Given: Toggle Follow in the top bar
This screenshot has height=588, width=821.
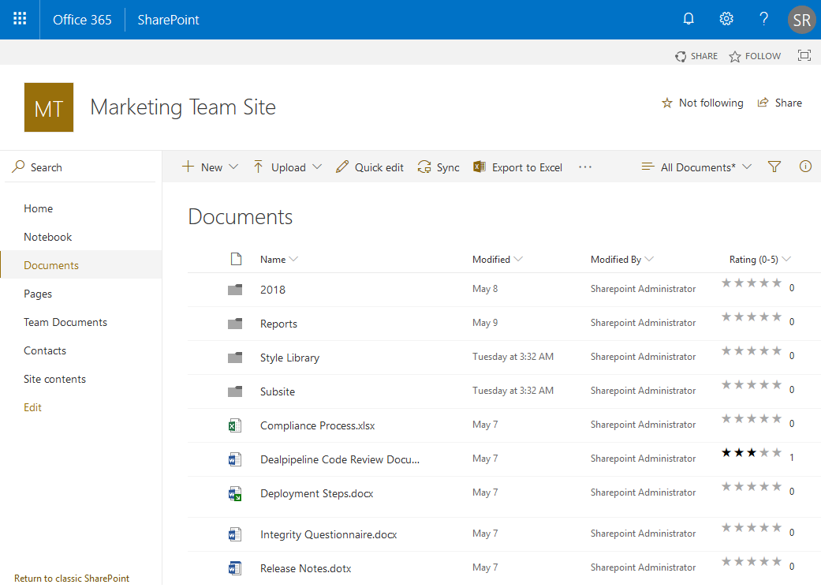Looking at the screenshot, I should click(x=754, y=55).
